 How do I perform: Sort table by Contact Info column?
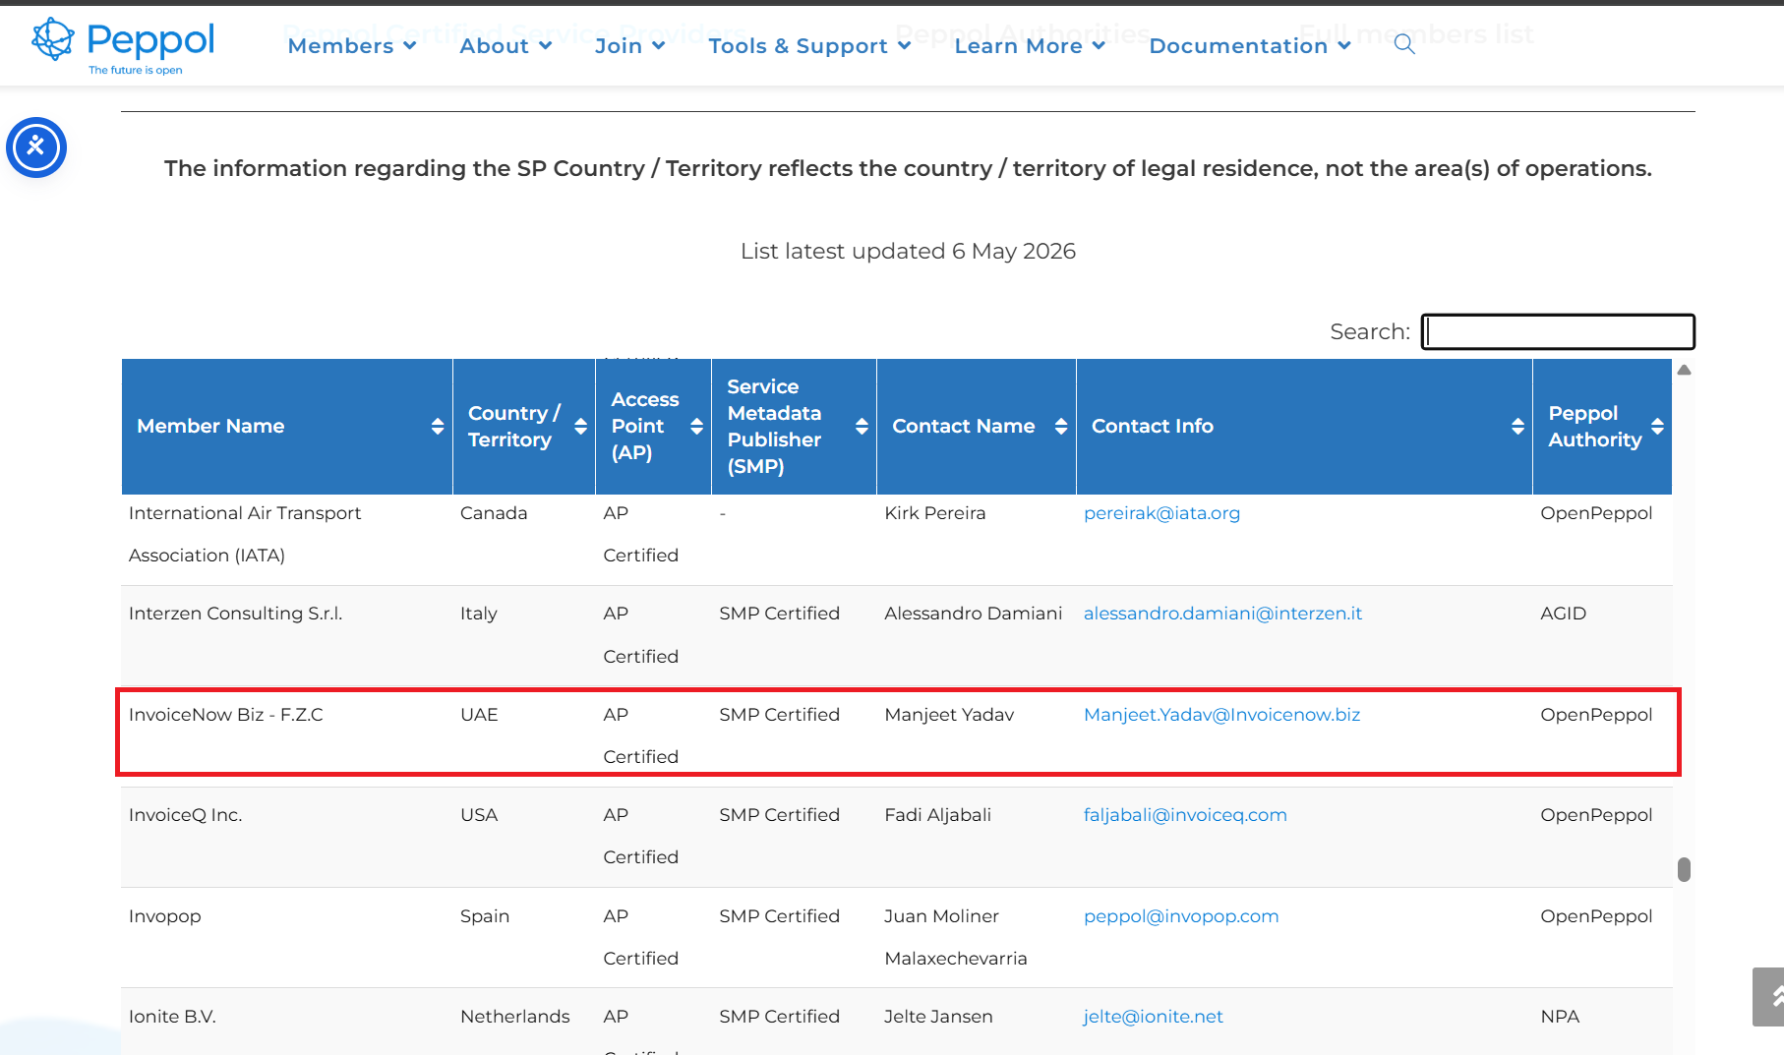[1304, 426]
